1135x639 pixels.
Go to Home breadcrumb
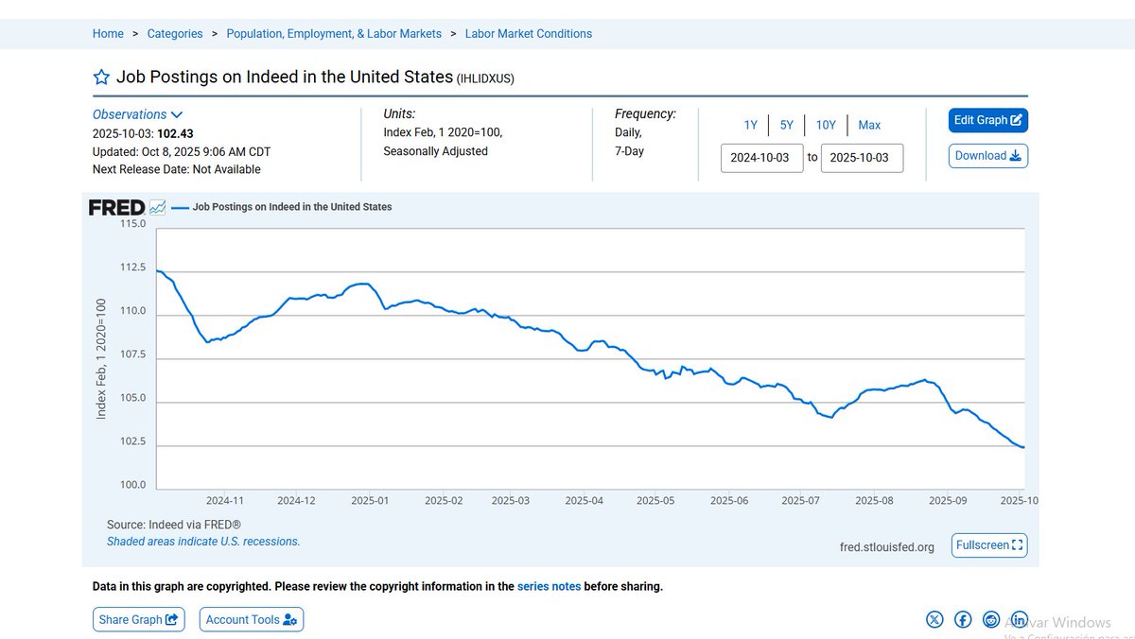click(108, 33)
